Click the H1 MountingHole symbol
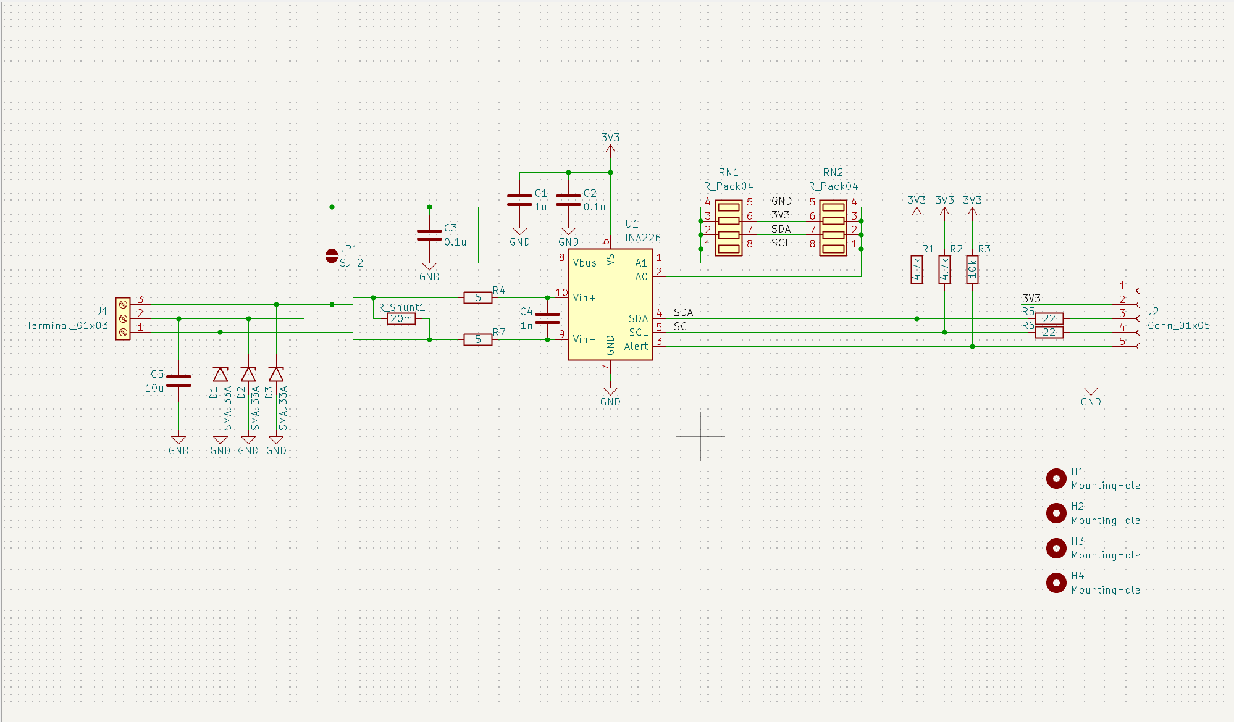1234x722 pixels. [x=1056, y=478]
